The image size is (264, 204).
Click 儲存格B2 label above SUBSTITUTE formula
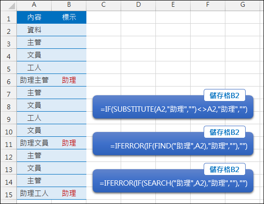pyautogui.click(x=224, y=95)
